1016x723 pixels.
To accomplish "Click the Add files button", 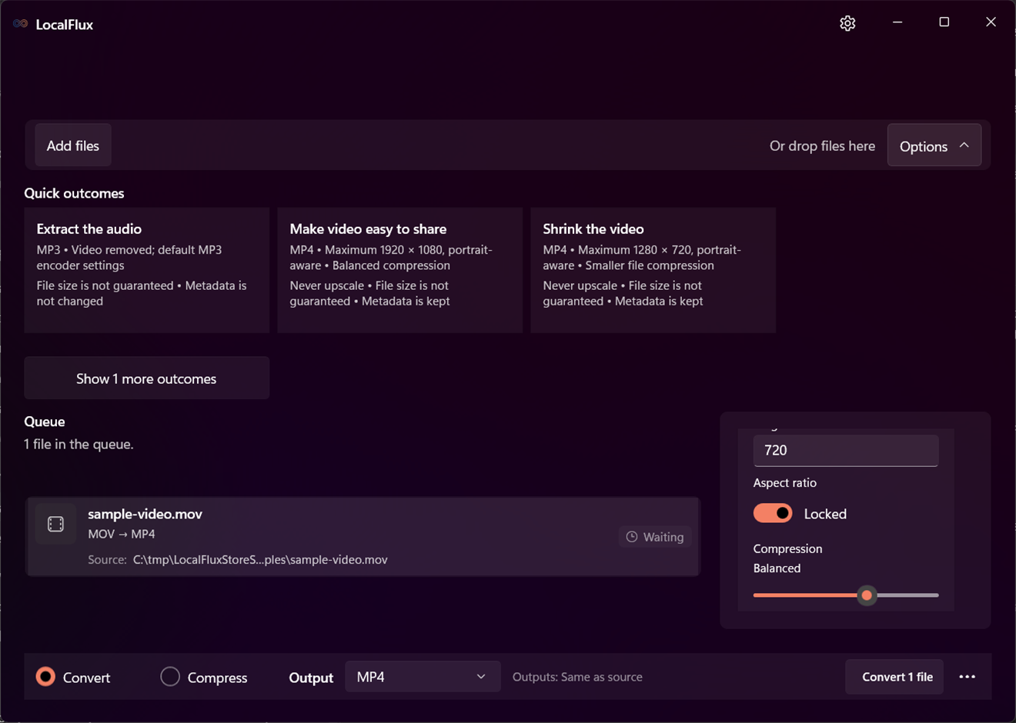I will [73, 145].
